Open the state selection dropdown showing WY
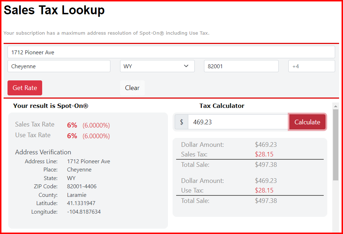Image resolution: width=343 pixels, height=234 pixels. tap(157, 66)
